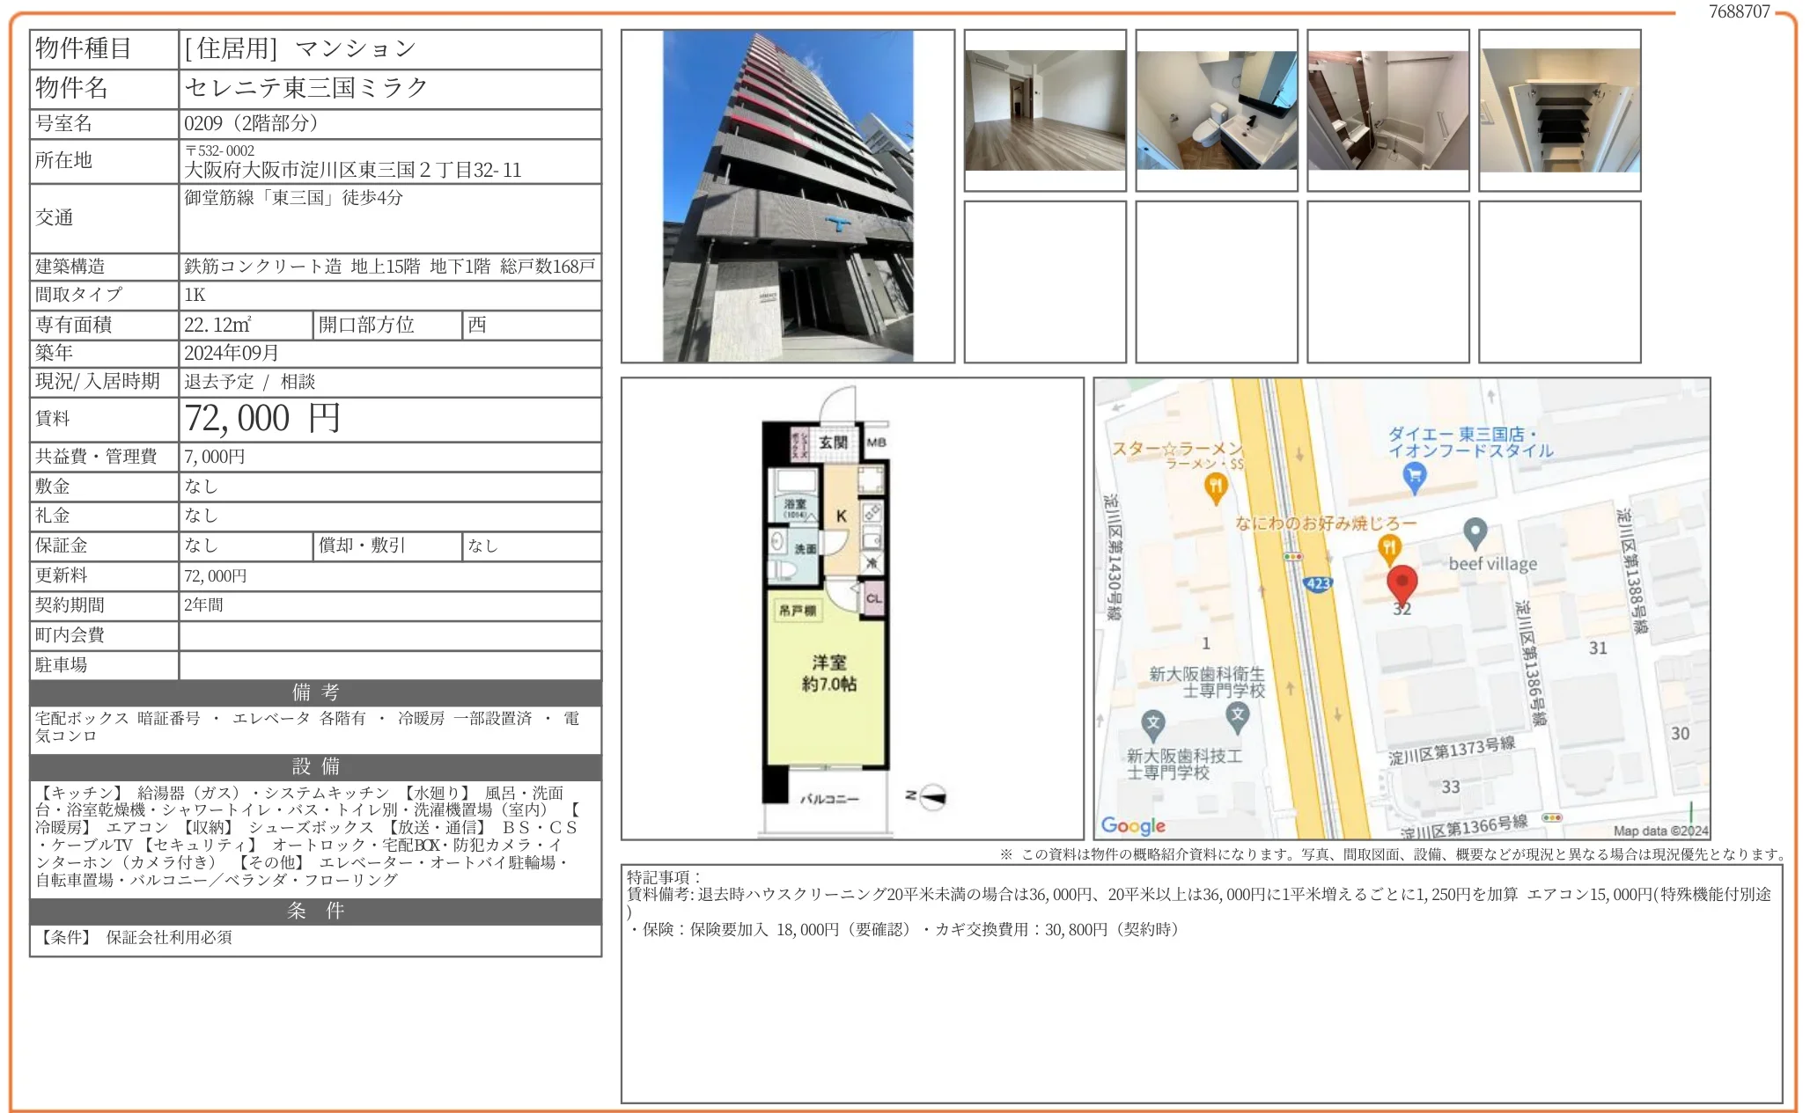Click the property name セレニテ東三国ミラク
This screenshot has width=1810, height=1113.
point(306,87)
